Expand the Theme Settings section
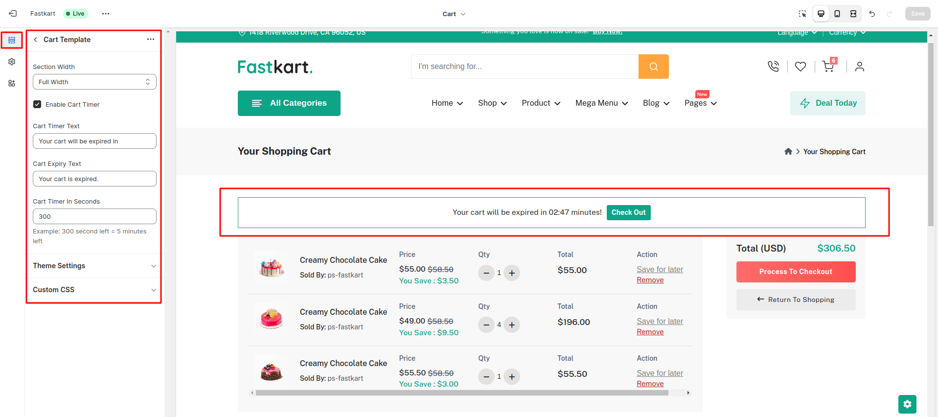 tap(94, 266)
